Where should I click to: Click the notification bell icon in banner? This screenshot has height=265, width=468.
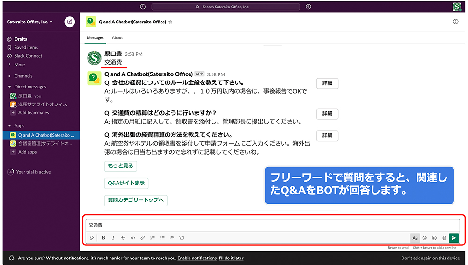(11, 258)
